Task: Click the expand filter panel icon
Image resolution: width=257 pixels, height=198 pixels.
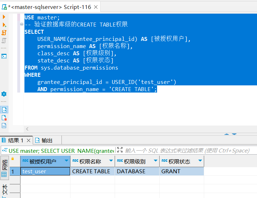Action: [x=120, y=150]
